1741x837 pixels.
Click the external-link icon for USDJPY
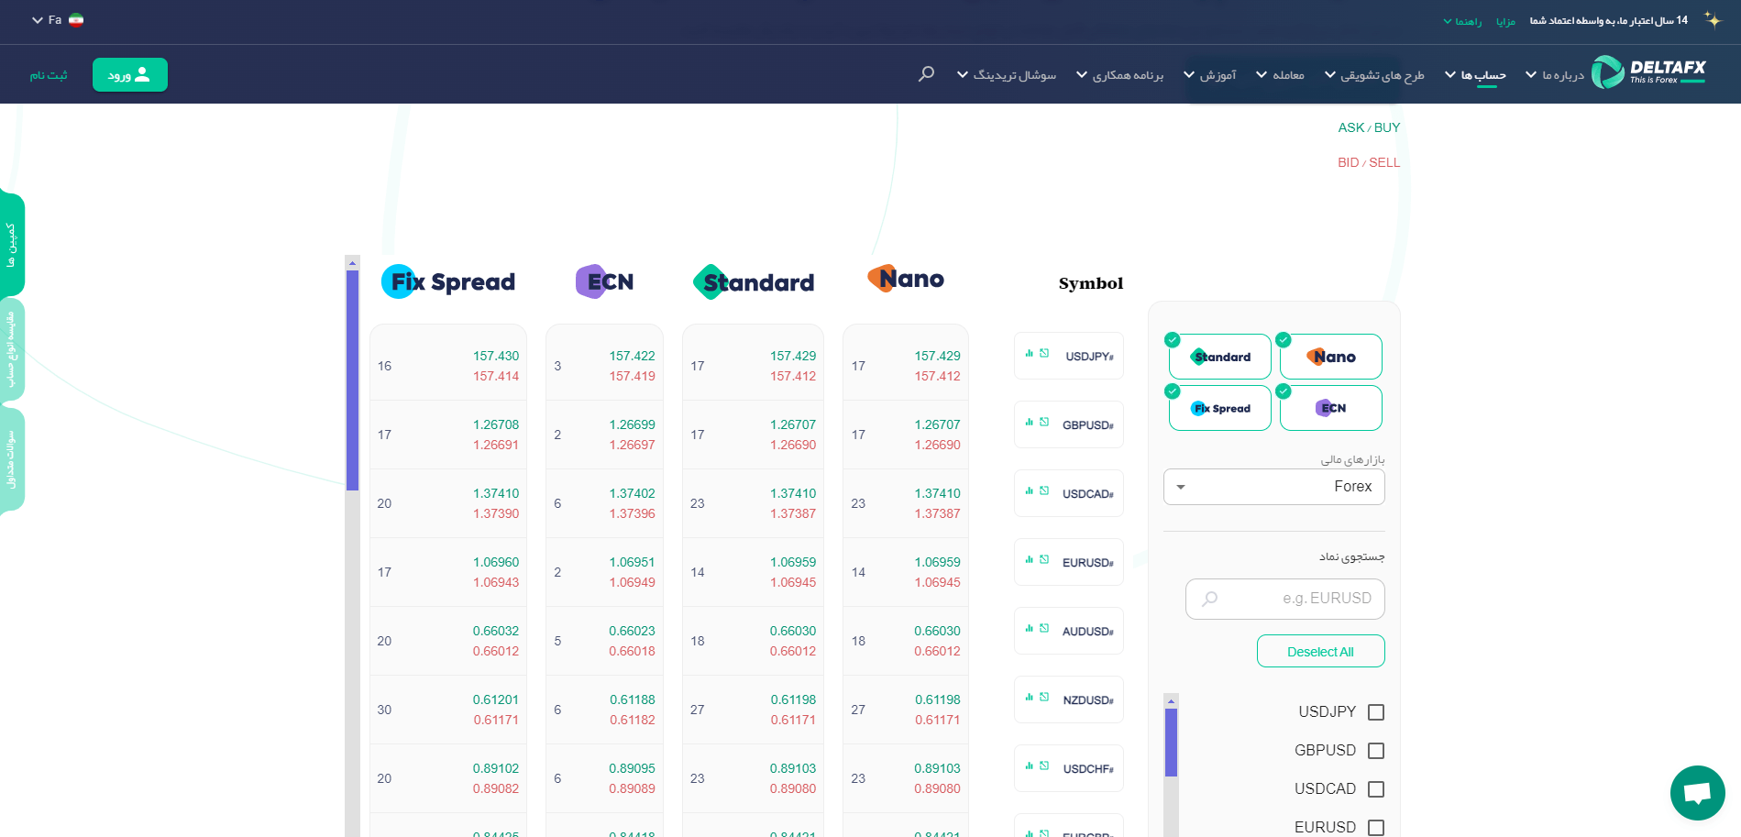click(1044, 353)
